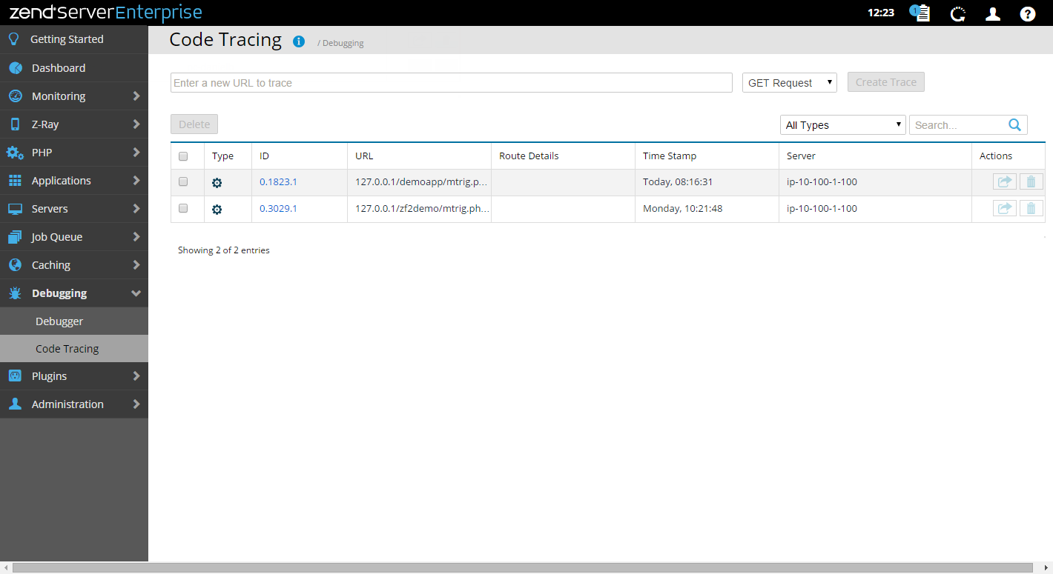The height and width of the screenshot is (574, 1053).
Task: Go to Dashboard in the sidebar
Action: click(59, 68)
